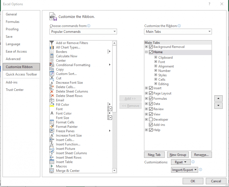The width and height of the screenshot is (229, 187).
Task: Click the Delete Sheet Columns red X icon
Action: 52,91
